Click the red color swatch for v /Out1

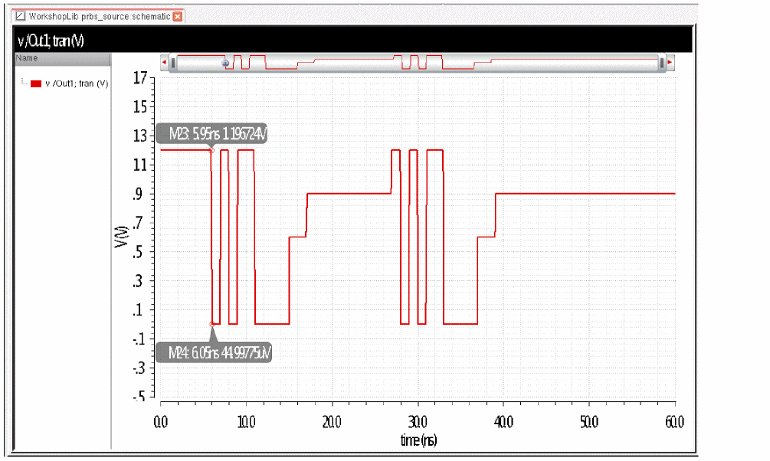[36, 84]
